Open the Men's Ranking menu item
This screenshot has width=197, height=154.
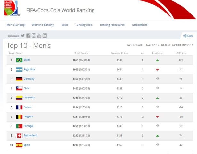pos(16,25)
